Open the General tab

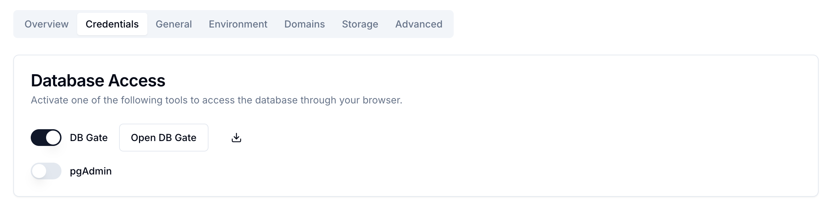click(x=174, y=24)
